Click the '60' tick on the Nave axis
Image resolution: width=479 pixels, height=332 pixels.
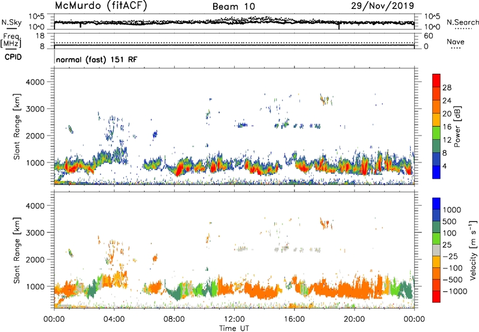428,36
